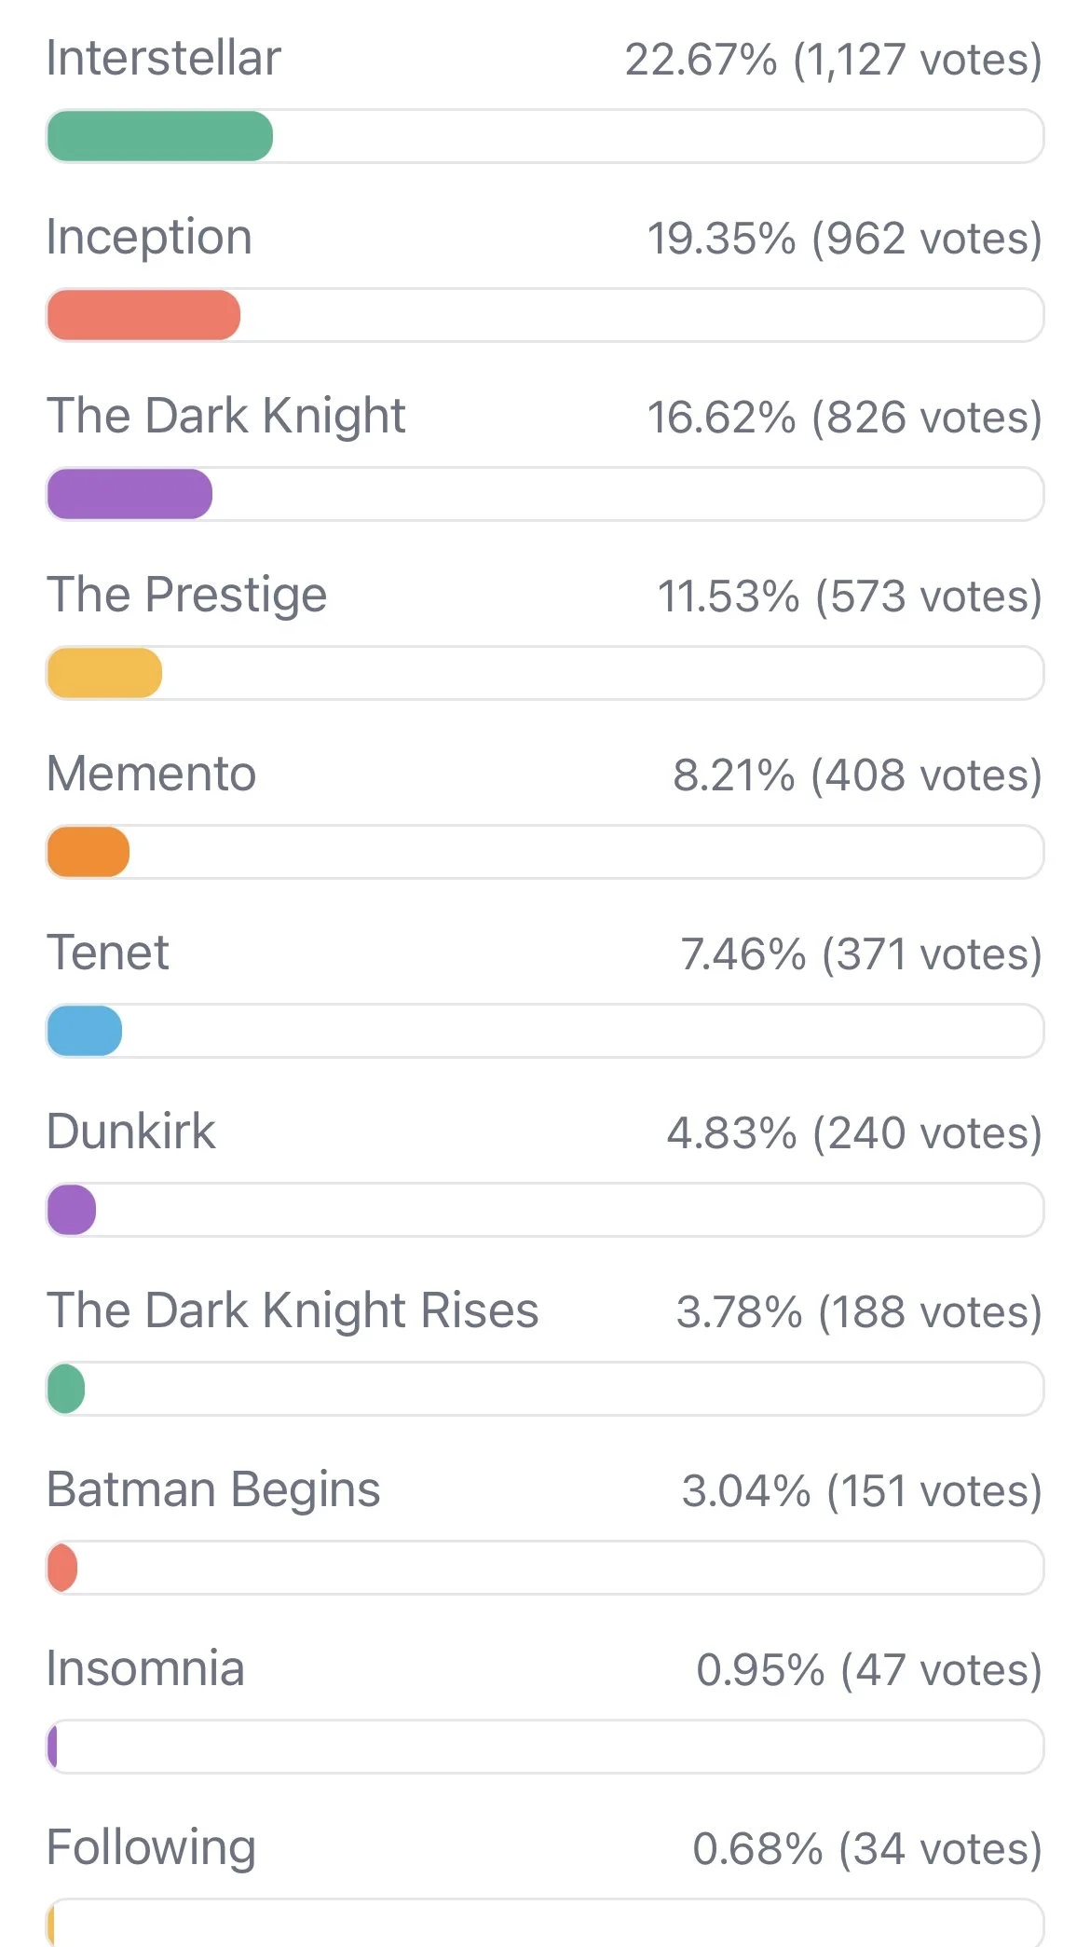The height and width of the screenshot is (1947, 1090).
Task: Select the Dunkirk poll option
Action: click(130, 1131)
